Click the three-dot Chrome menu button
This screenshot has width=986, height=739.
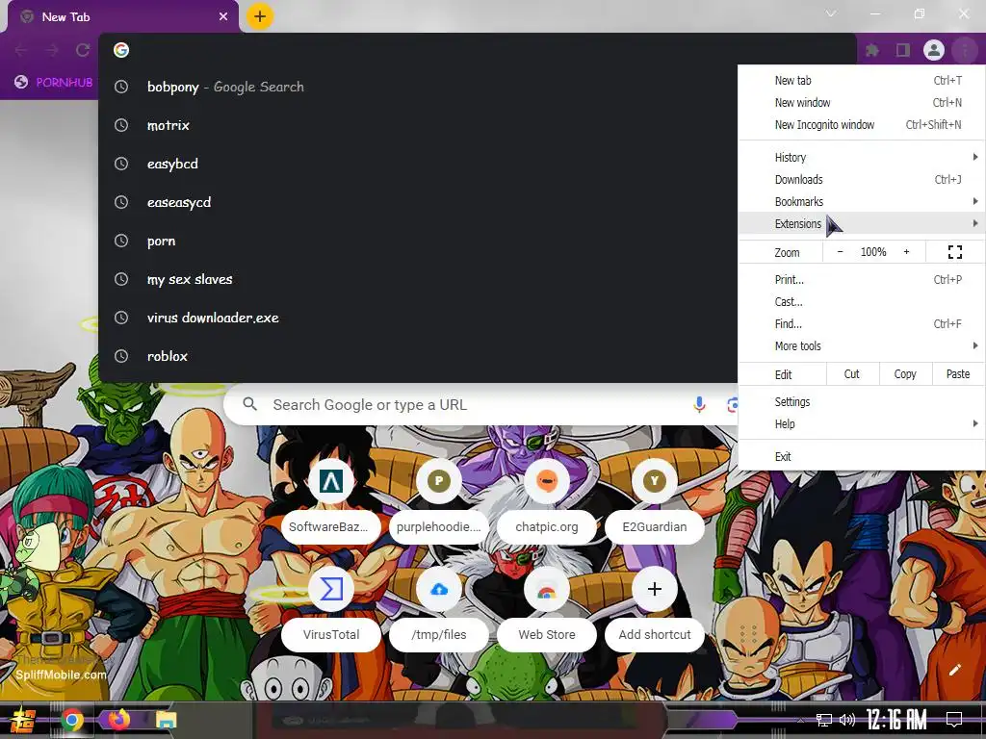coord(964,50)
